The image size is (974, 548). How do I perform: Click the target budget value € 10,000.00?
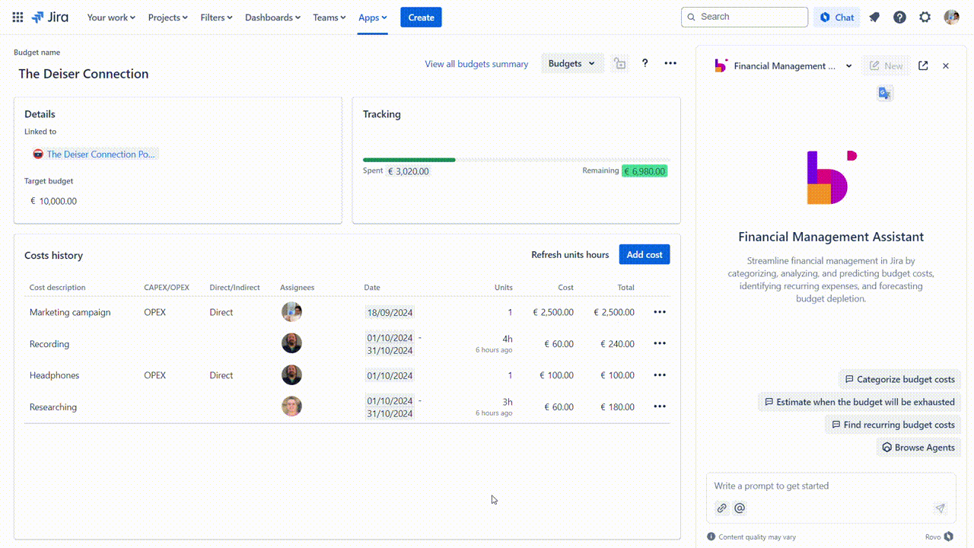click(x=53, y=201)
